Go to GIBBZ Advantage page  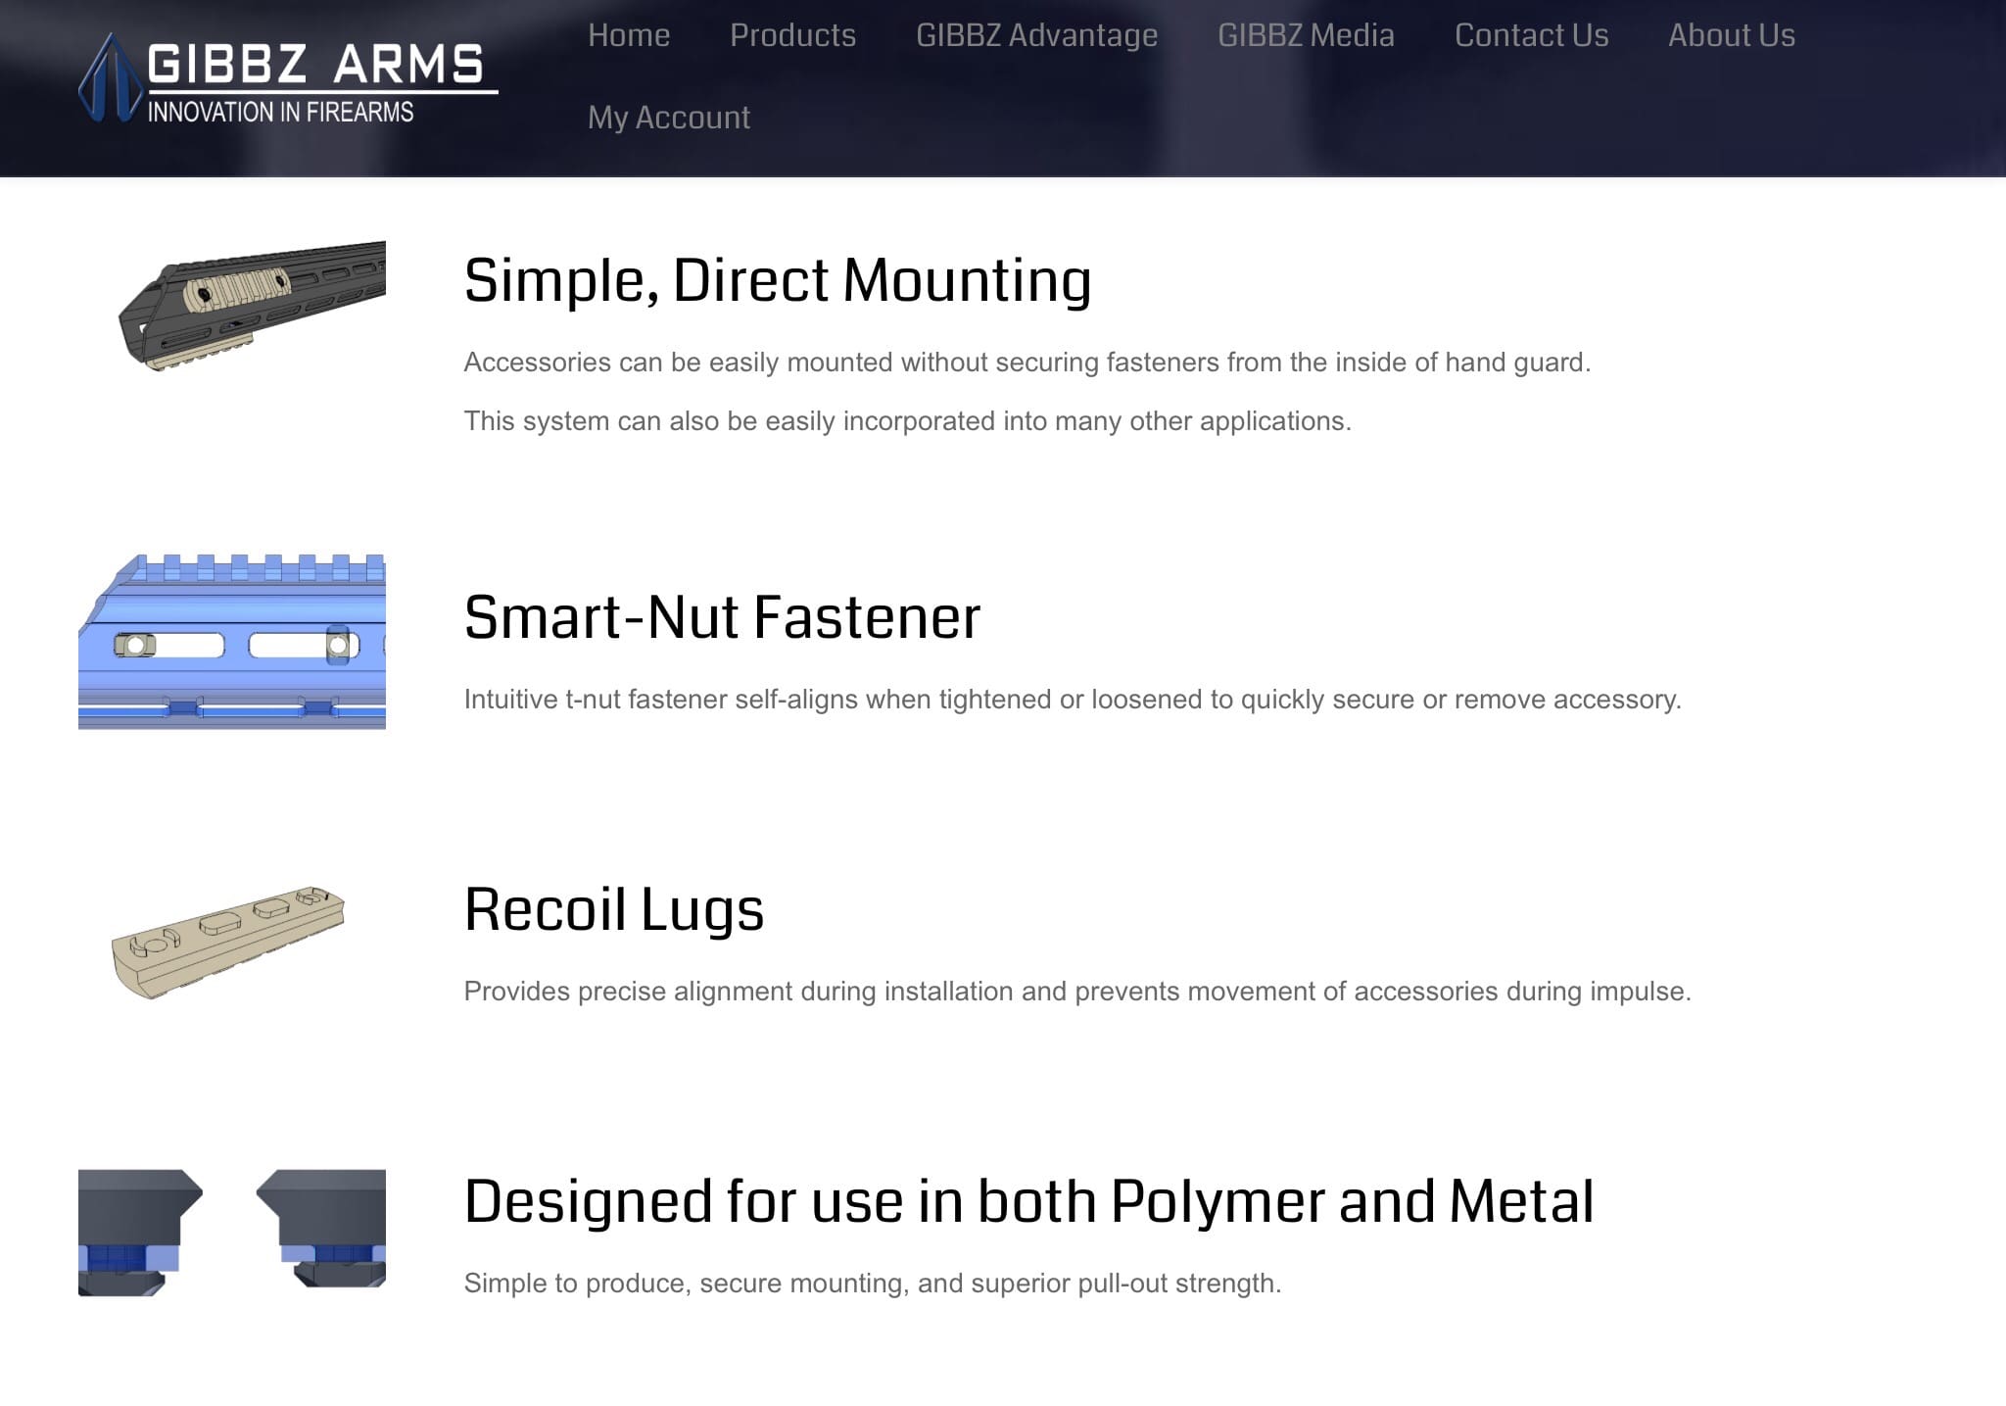(1036, 35)
